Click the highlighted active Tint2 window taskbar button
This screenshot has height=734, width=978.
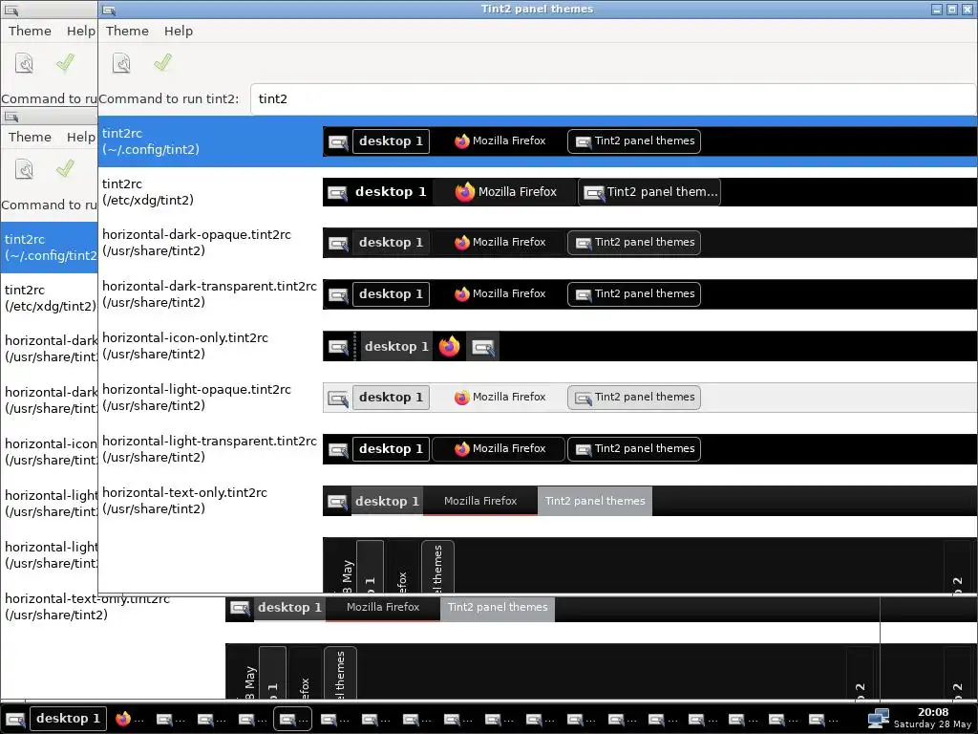pos(292,719)
